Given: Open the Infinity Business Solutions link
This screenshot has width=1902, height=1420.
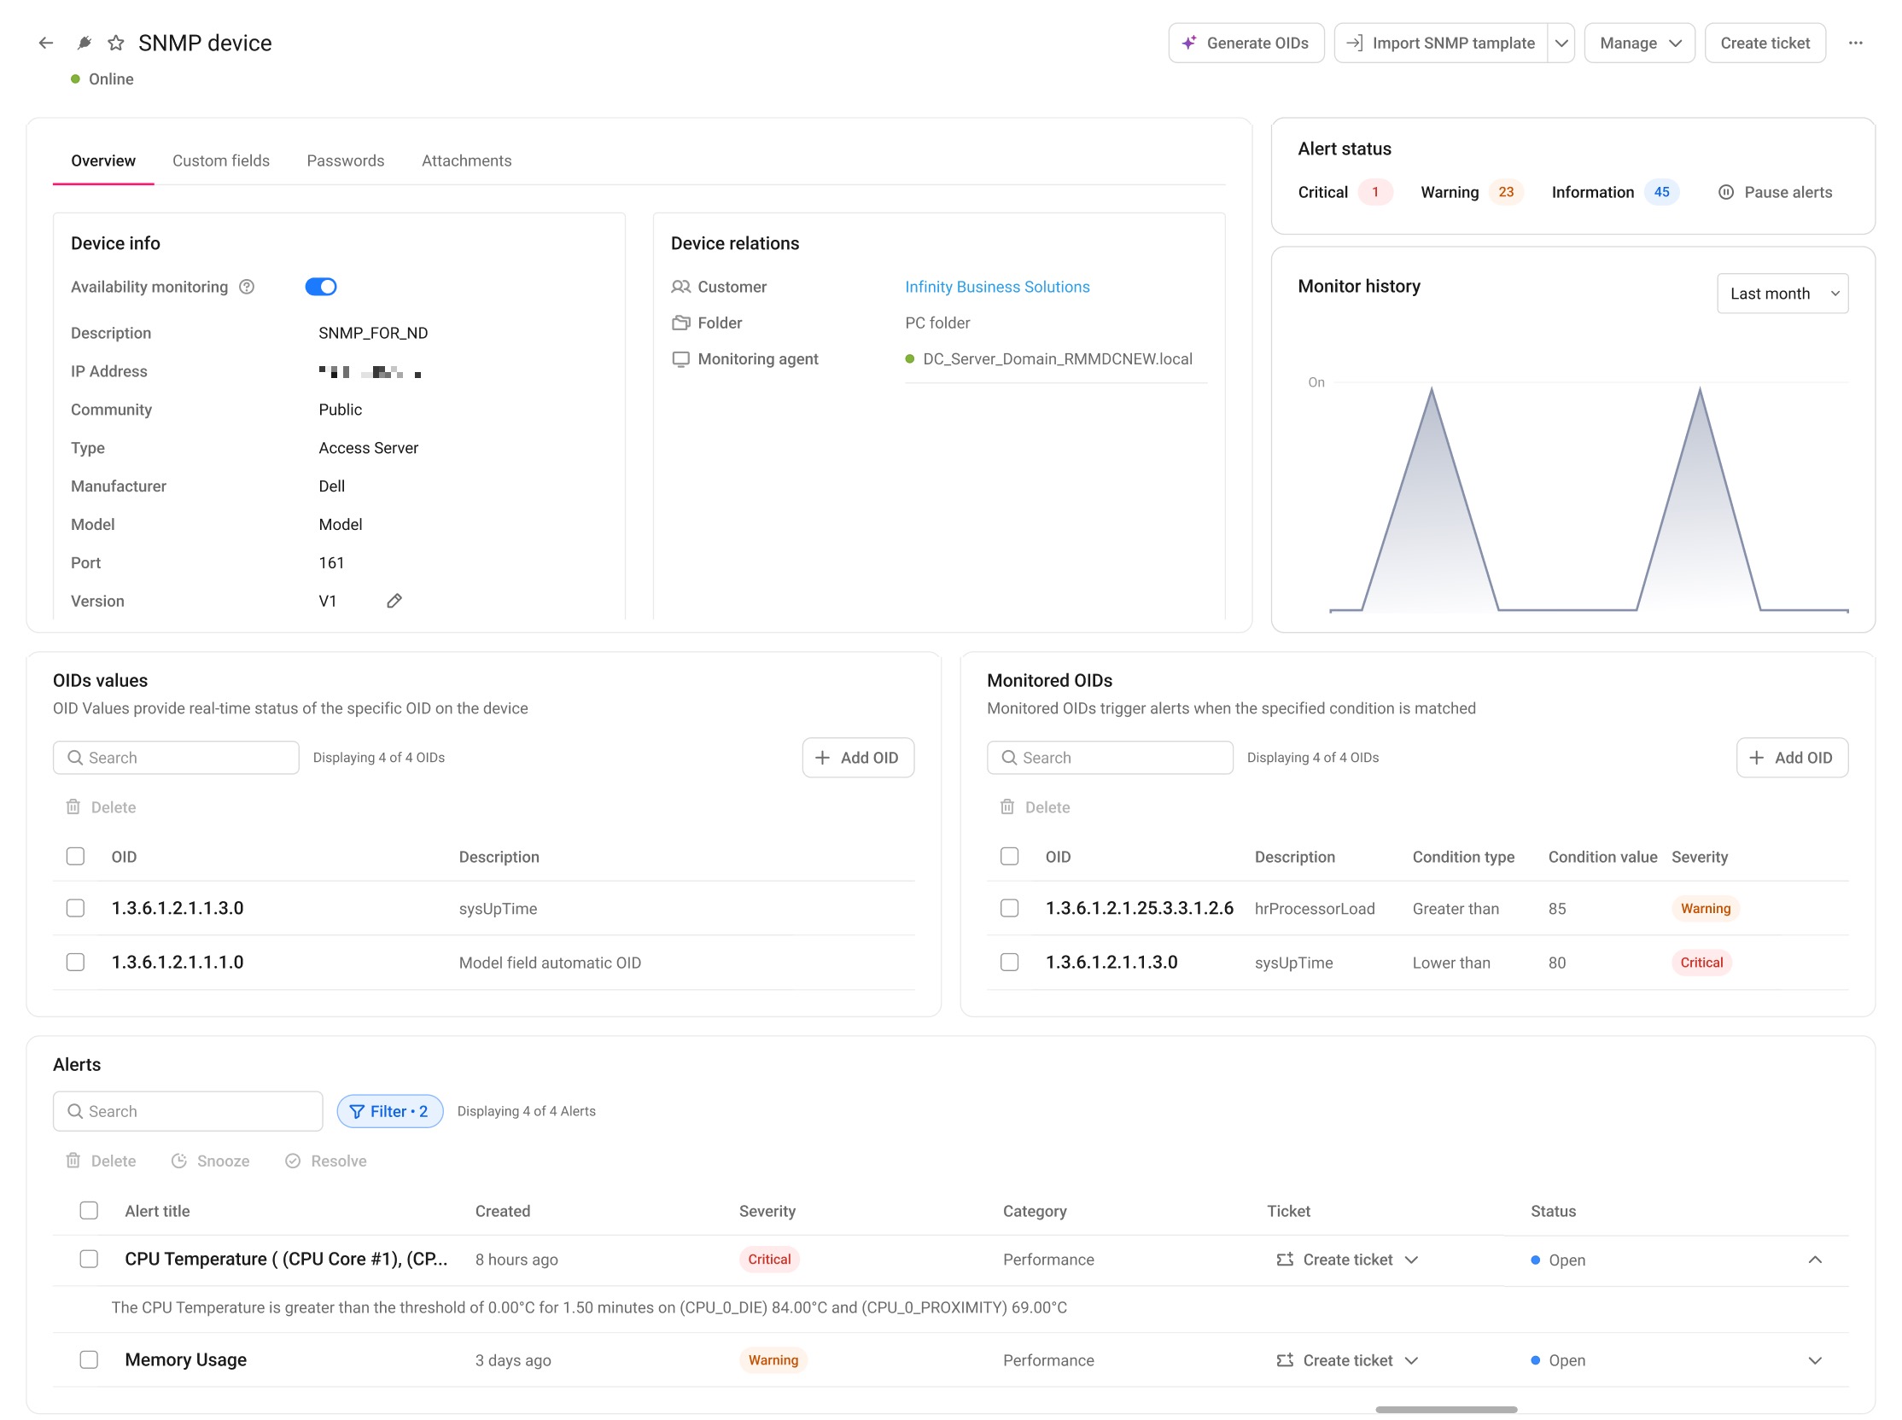Looking at the screenshot, I should (x=996, y=287).
